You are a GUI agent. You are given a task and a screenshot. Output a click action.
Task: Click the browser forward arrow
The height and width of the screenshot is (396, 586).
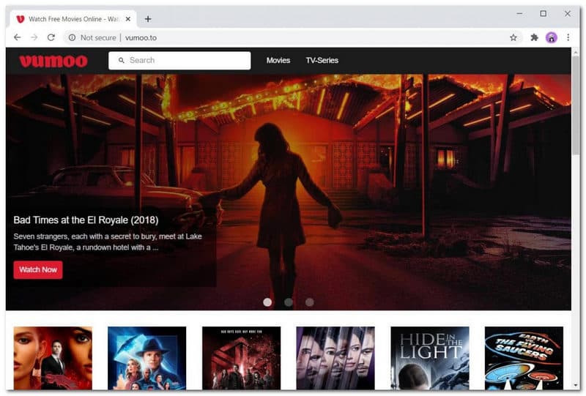tap(34, 37)
